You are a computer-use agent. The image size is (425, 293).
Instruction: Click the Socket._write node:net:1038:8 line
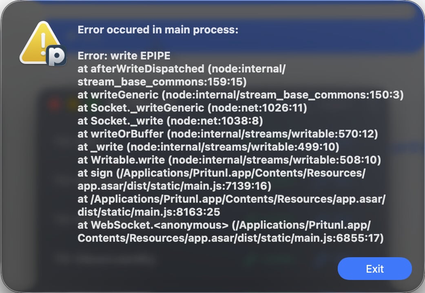[170, 121]
